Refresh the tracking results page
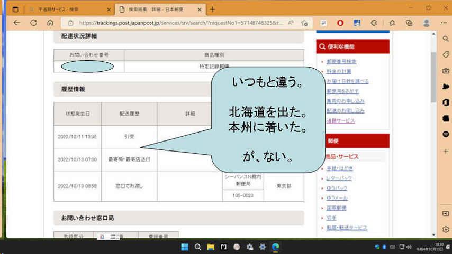 [33, 23]
